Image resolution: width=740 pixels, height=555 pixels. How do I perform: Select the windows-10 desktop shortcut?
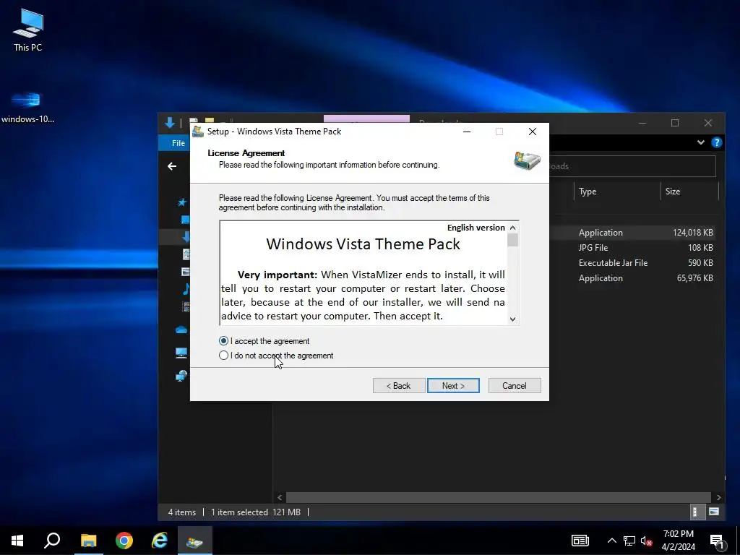click(x=27, y=108)
